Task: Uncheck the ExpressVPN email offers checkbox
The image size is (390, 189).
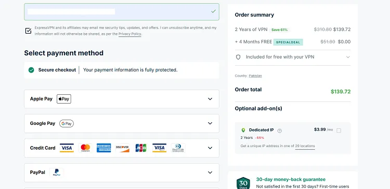Action: coord(29,31)
